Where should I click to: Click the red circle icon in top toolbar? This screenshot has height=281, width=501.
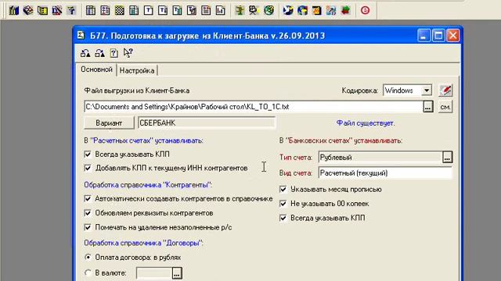coord(365,10)
